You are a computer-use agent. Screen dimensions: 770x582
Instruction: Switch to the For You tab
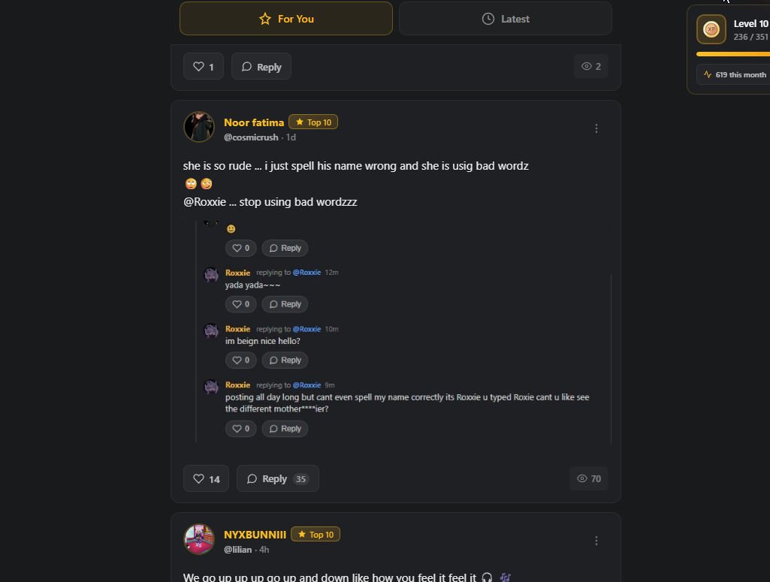point(285,19)
